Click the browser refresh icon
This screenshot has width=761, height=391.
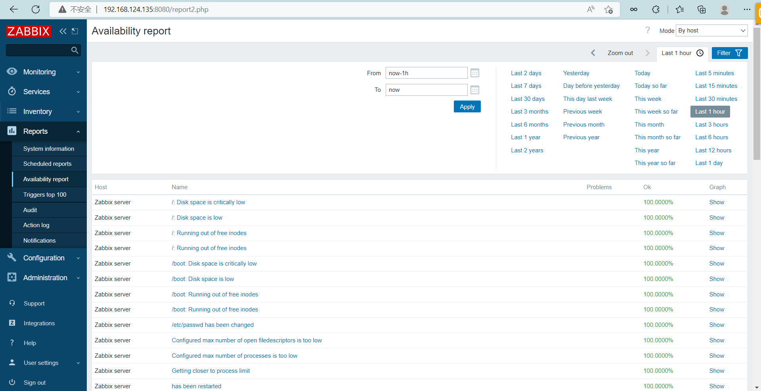[36, 9]
